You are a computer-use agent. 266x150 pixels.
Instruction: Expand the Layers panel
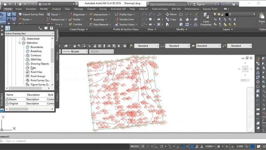tap(227, 30)
